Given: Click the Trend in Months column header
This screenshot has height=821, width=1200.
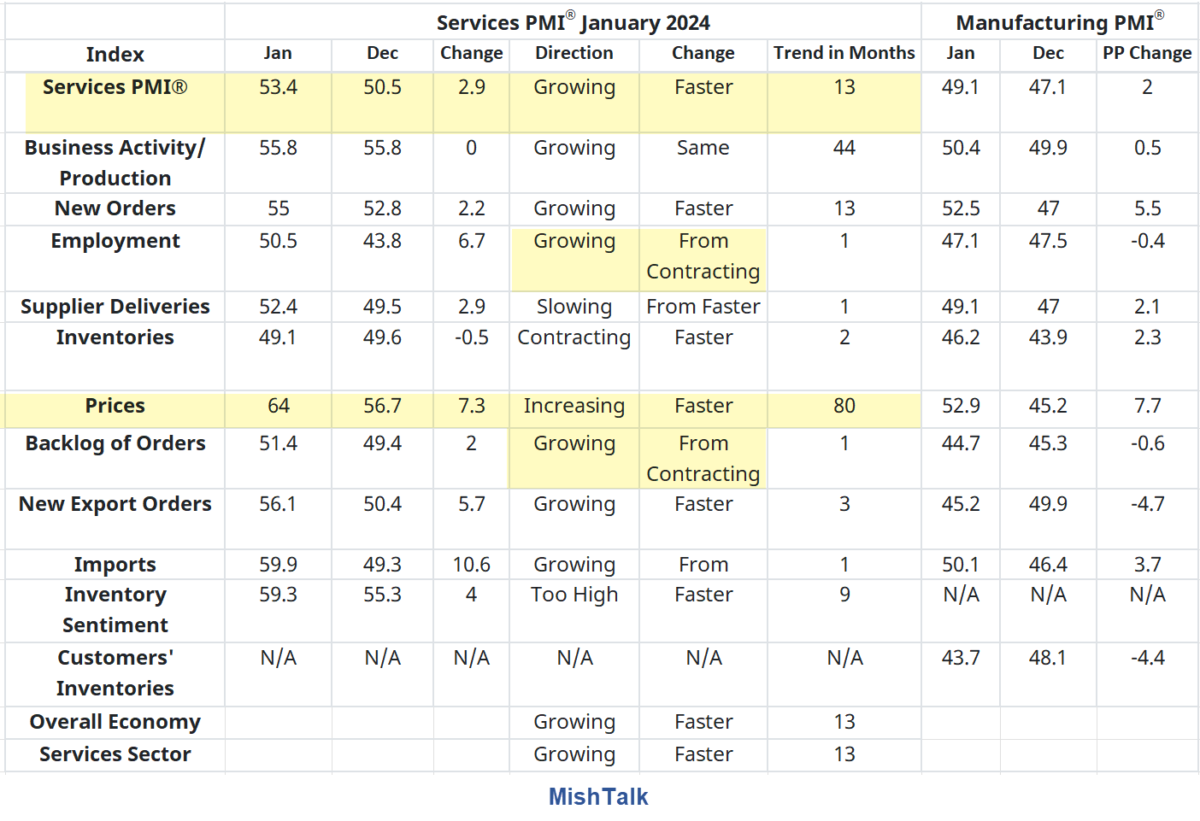Looking at the screenshot, I should pos(844,53).
